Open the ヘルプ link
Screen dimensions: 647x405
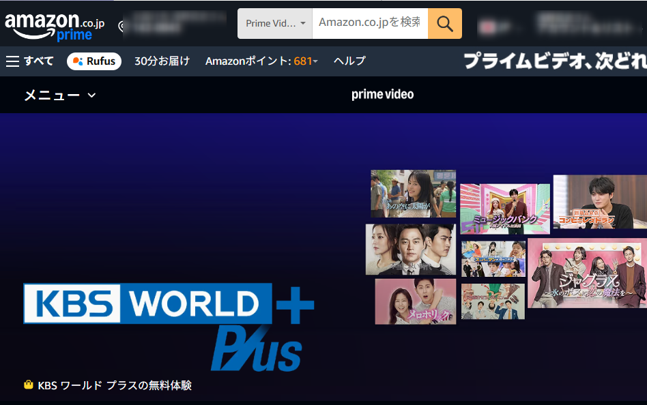(x=349, y=61)
